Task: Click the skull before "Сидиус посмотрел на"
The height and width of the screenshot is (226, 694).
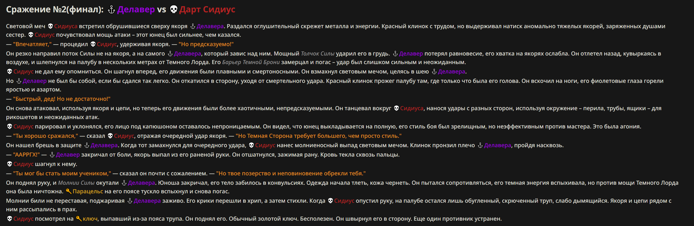Action: tap(9, 219)
